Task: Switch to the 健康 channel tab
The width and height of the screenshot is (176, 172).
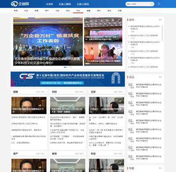Action: point(88,11)
